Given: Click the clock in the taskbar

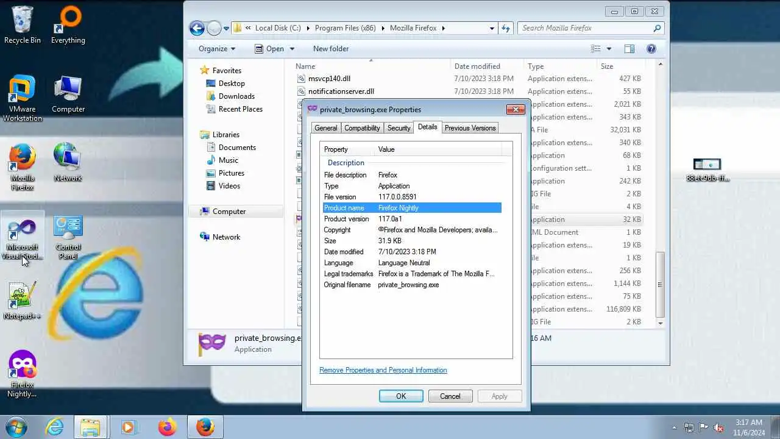Looking at the screenshot, I should point(749,427).
